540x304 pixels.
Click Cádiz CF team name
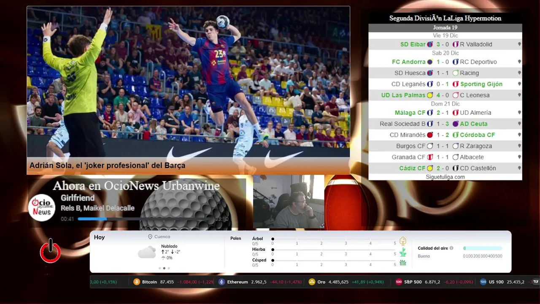pyautogui.click(x=413, y=168)
